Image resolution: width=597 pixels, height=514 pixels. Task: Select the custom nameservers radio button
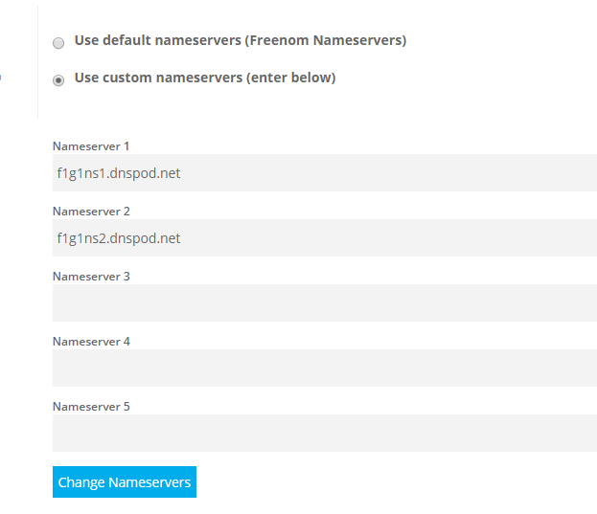(58, 80)
